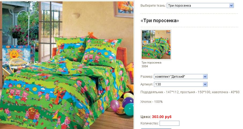Click the комплект "Детский" size field
Viewport: 243px width, 129px height.
(181, 77)
